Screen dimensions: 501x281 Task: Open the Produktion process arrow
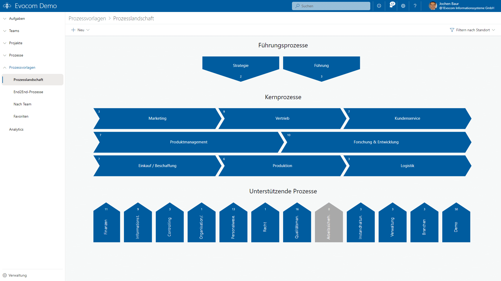click(x=282, y=166)
